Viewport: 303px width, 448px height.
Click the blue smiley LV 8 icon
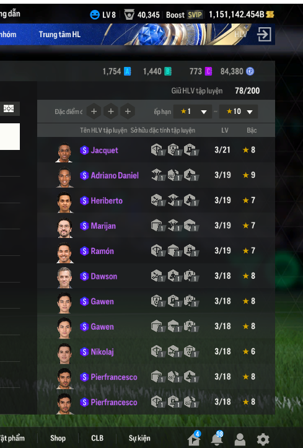point(95,15)
